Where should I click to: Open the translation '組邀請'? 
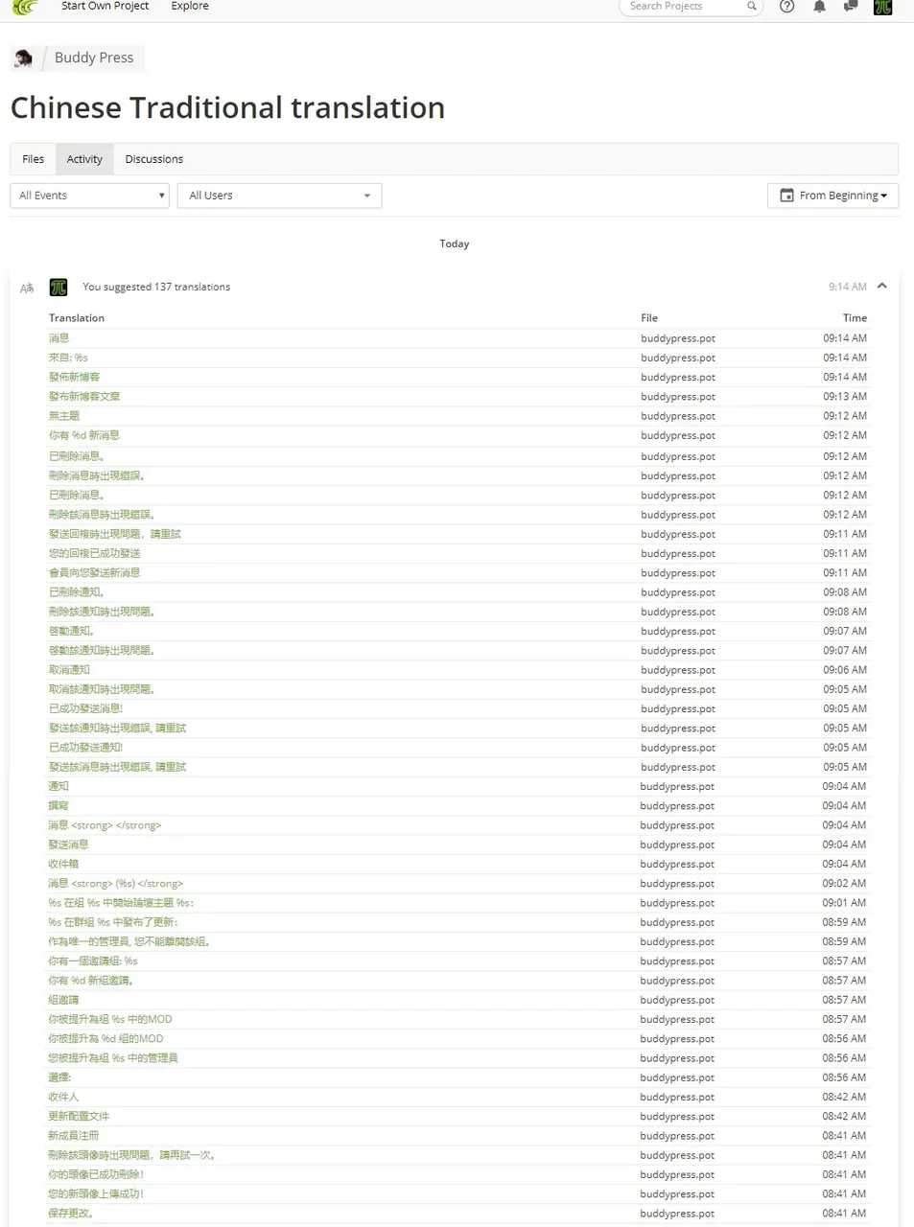point(63,1000)
